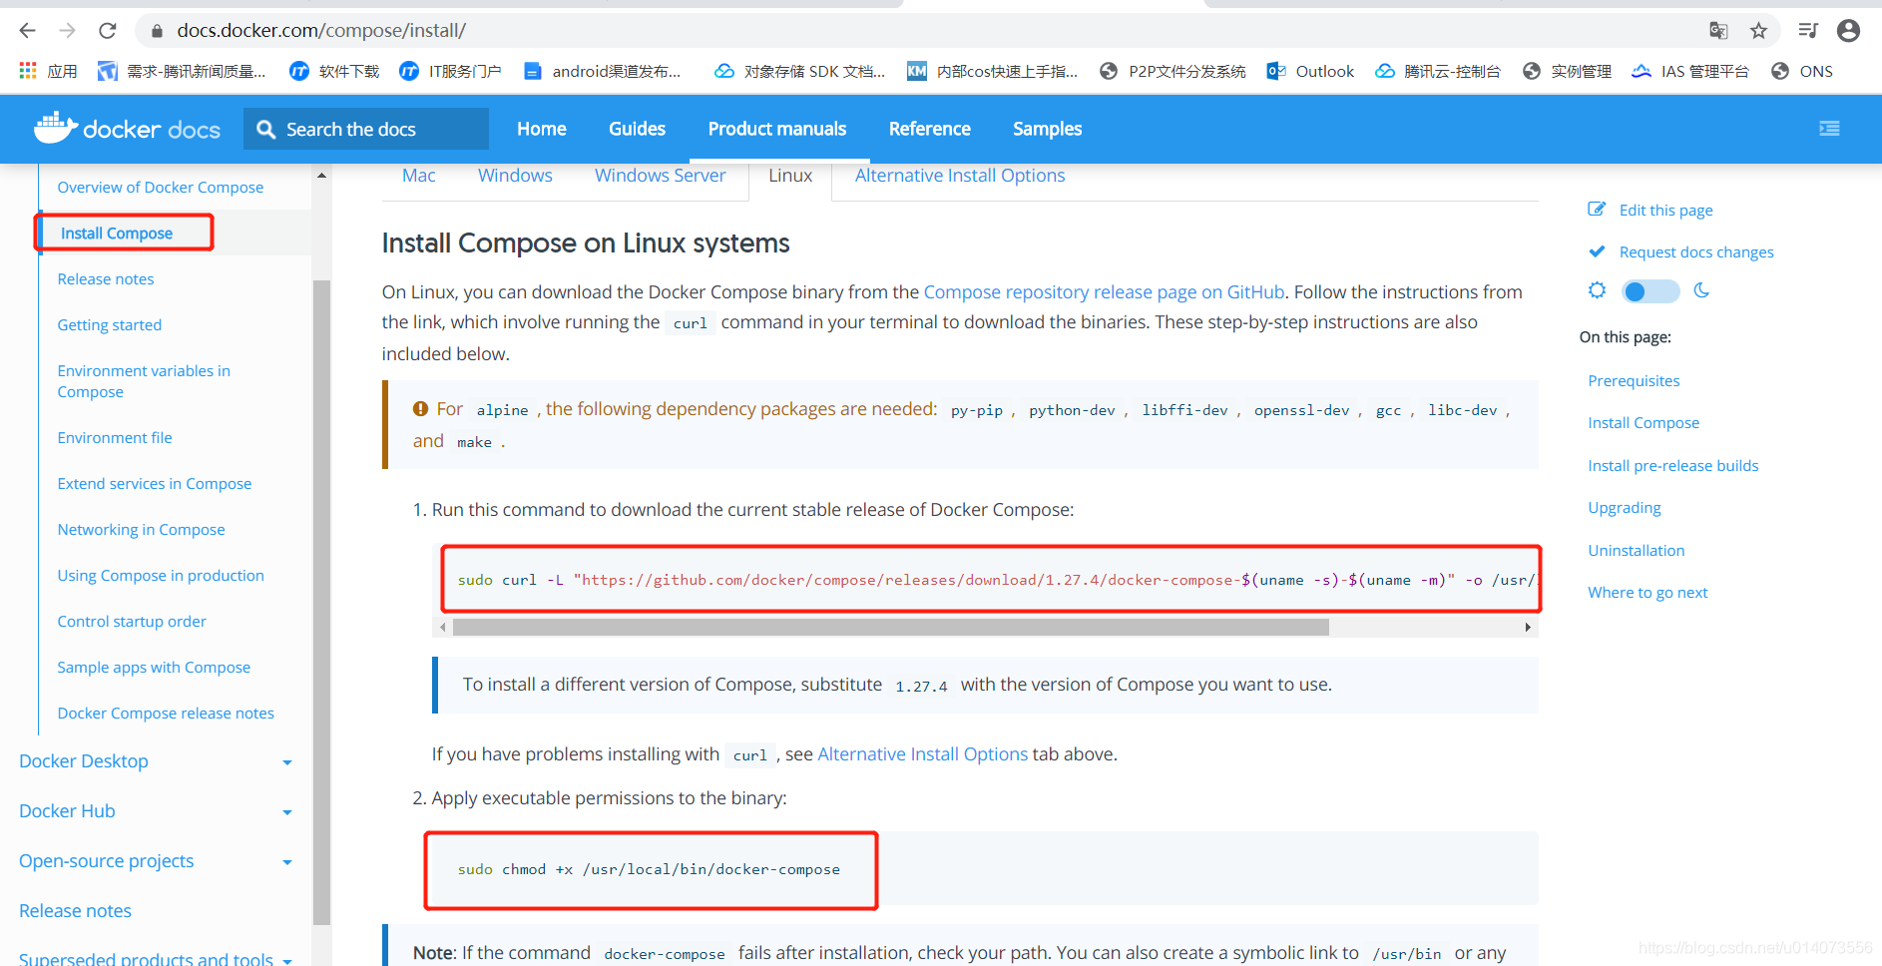Focus the Search the docs field
1882x966 pixels.
coord(366,129)
